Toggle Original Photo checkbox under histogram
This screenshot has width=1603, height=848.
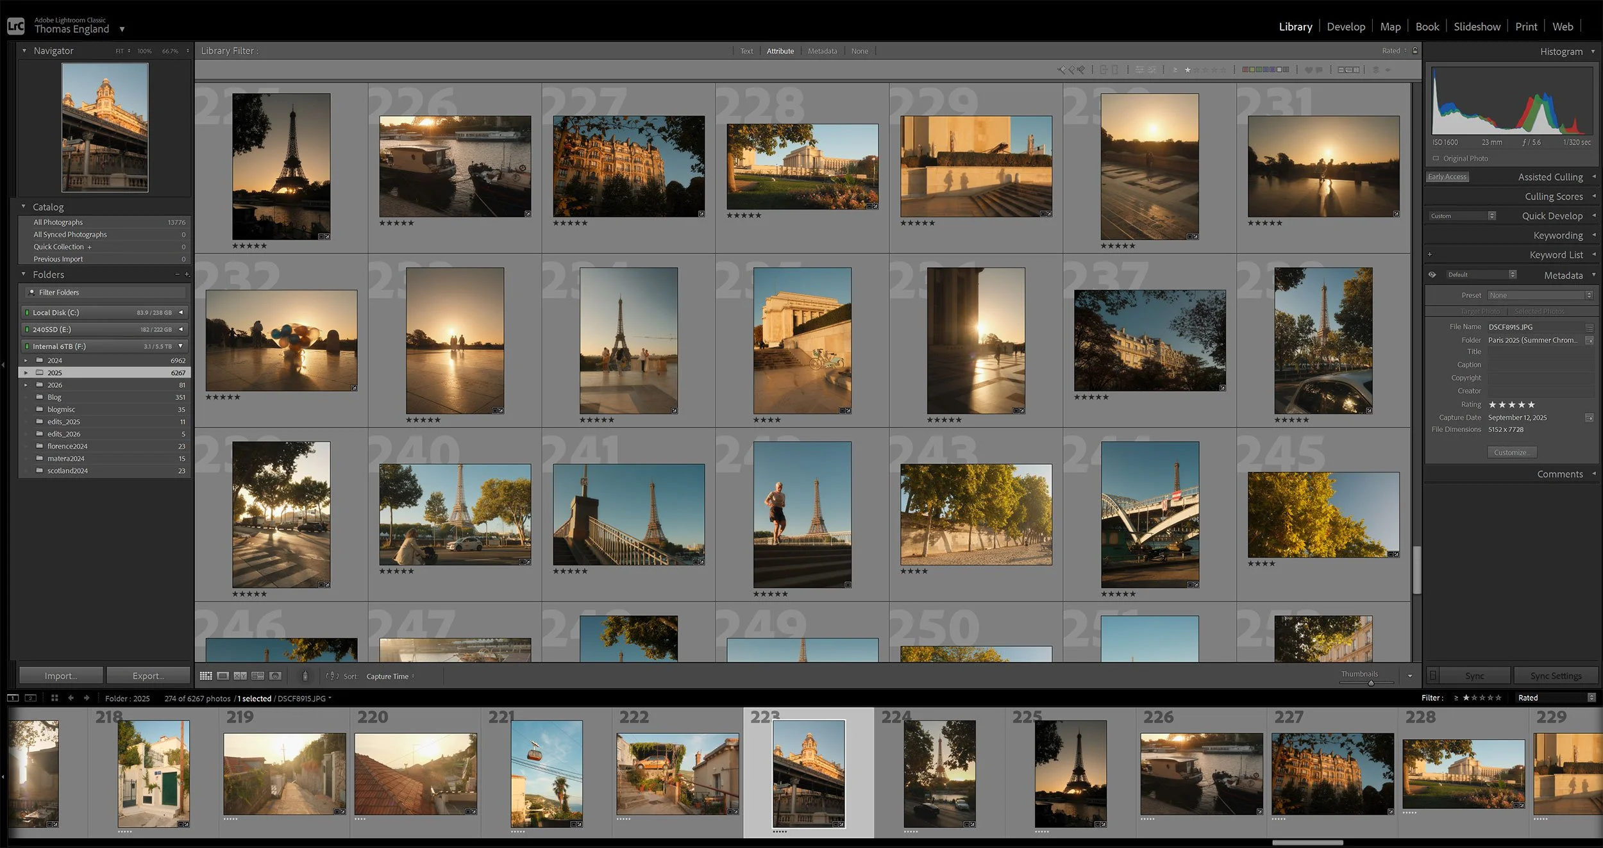pos(1436,158)
